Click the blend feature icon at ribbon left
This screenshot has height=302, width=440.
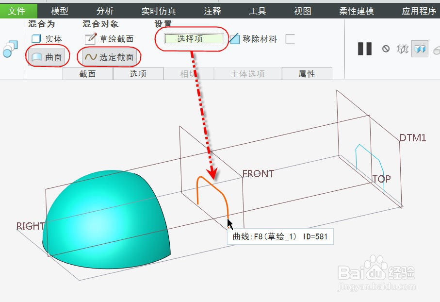(x=10, y=49)
